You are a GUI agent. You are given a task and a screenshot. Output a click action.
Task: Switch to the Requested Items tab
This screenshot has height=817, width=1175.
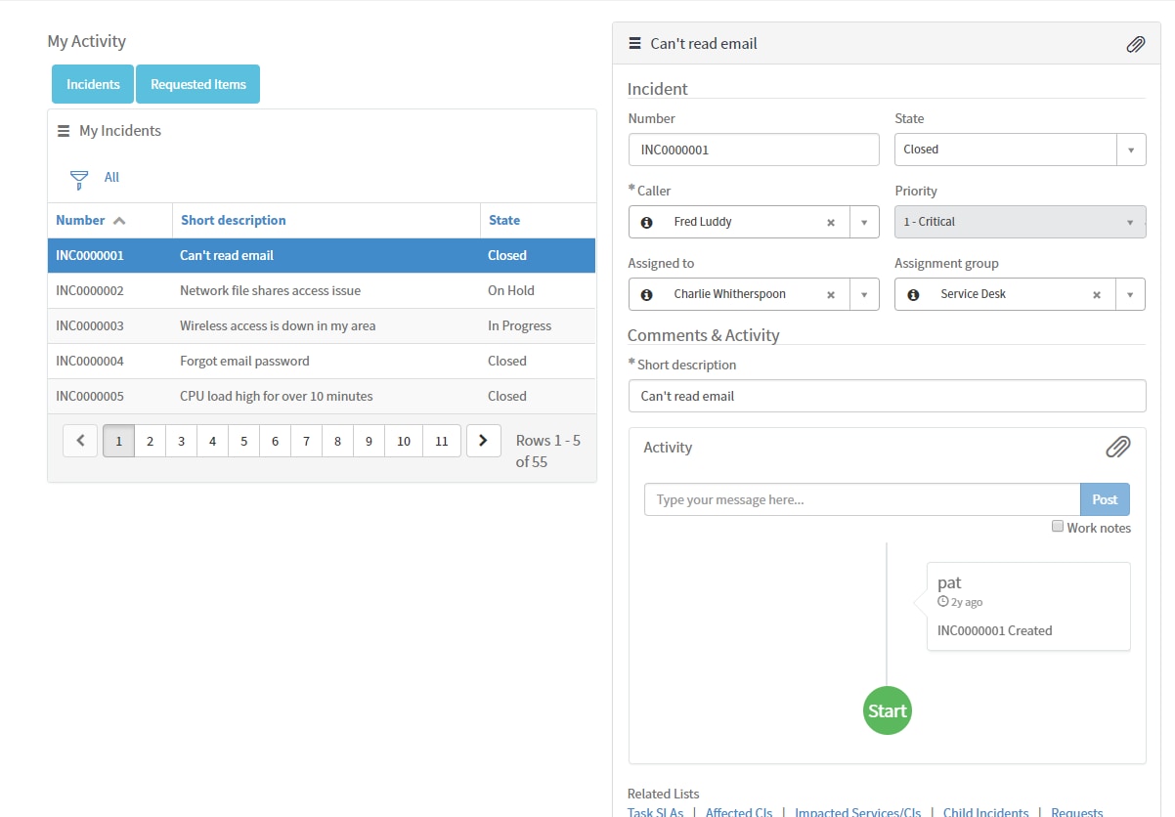pyautogui.click(x=197, y=84)
